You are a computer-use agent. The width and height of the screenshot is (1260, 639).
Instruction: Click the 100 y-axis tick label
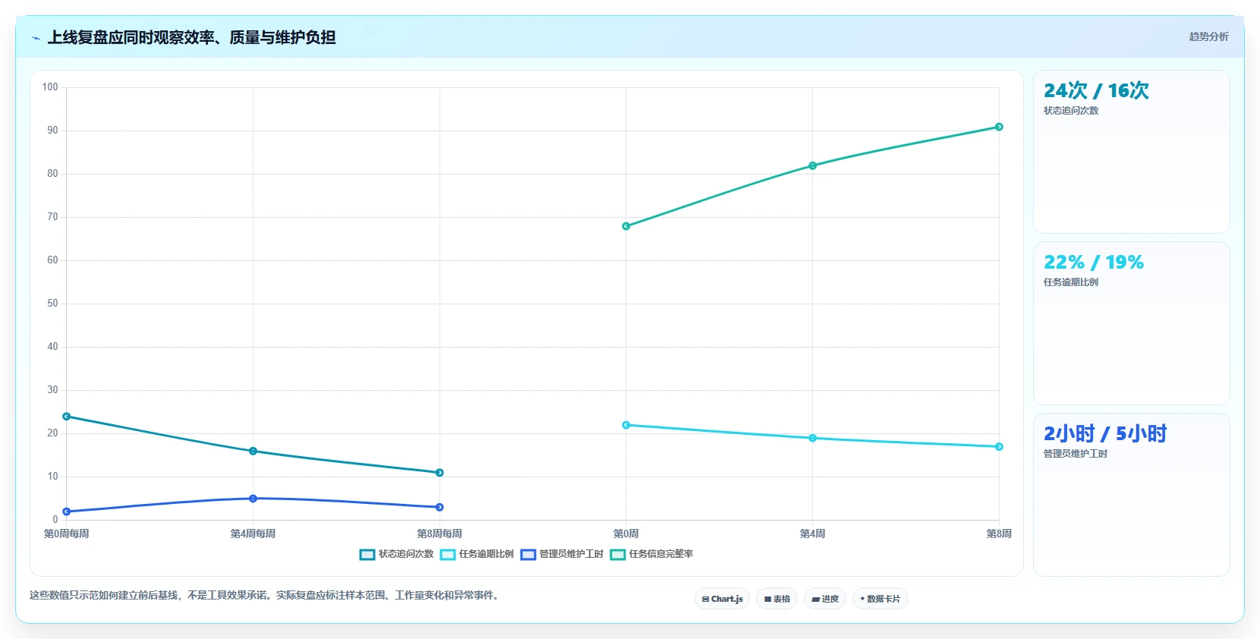[50, 87]
